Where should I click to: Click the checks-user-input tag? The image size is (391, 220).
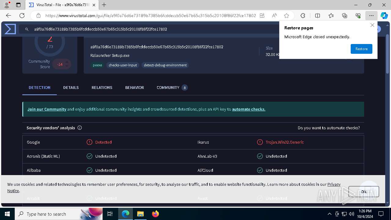pos(123,65)
